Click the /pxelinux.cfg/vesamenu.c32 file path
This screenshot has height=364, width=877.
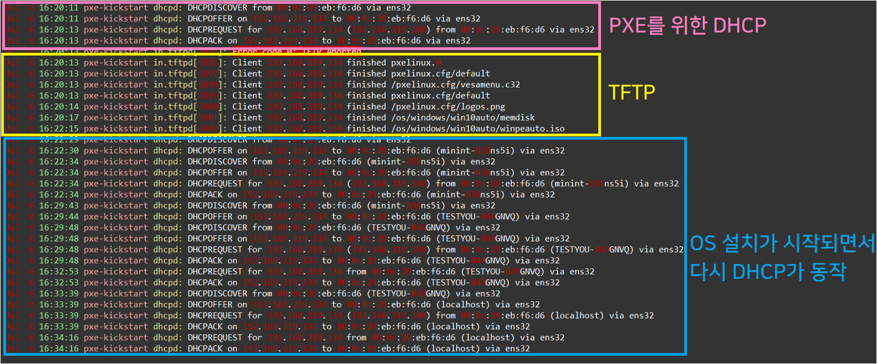click(456, 85)
